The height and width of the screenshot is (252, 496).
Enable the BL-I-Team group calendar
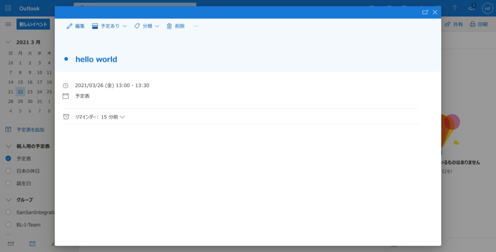(8, 224)
